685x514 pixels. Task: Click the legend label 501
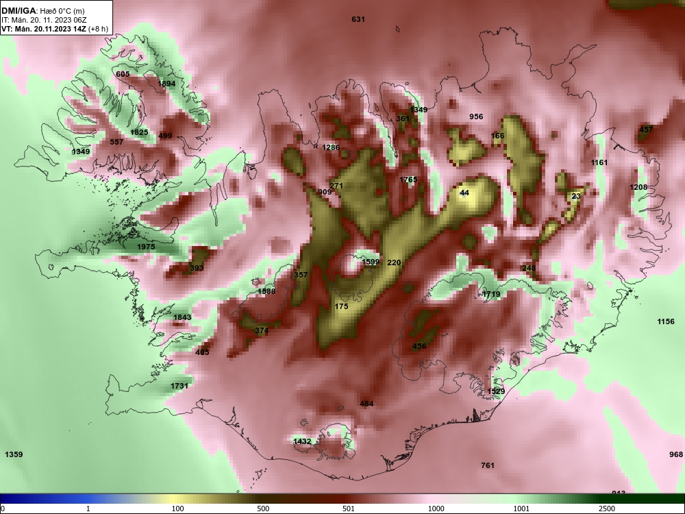tap(349, 509)
